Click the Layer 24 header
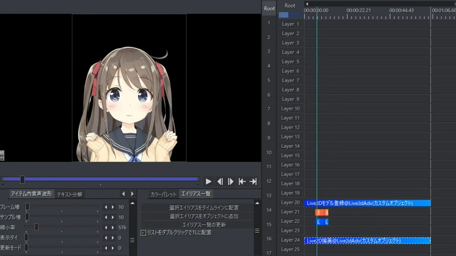This screenshot has width=456, height=256. click(291, 240)
